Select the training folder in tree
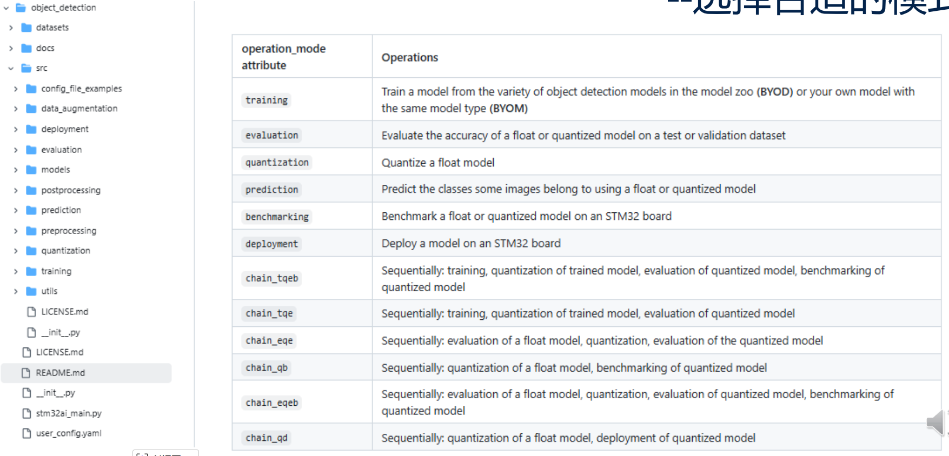 (x=56, y=271)
